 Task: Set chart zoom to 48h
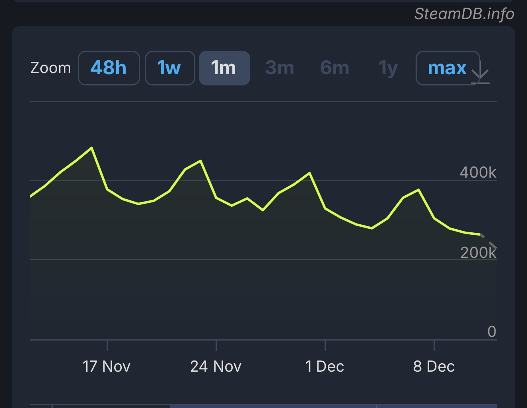coord(109,68)
